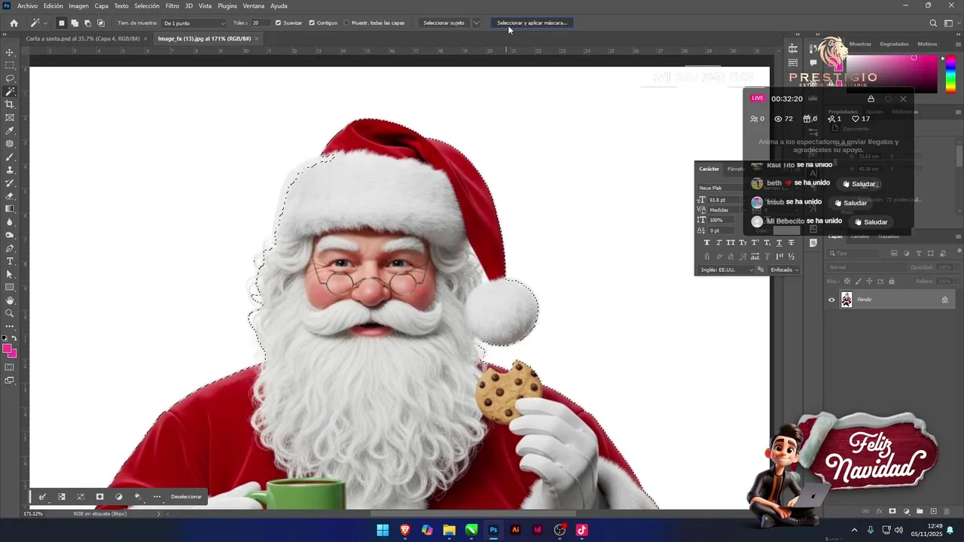964x542 pixels.
Task: Select the Rectangle shape tool
Action: click(x=10, y=287)
